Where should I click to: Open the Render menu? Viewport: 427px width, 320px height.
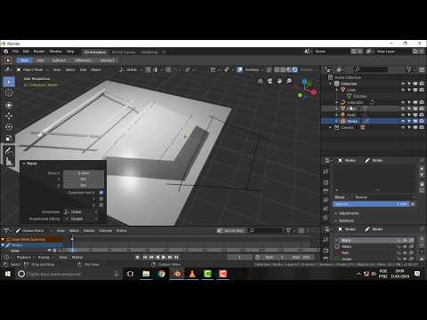[39, 52]
